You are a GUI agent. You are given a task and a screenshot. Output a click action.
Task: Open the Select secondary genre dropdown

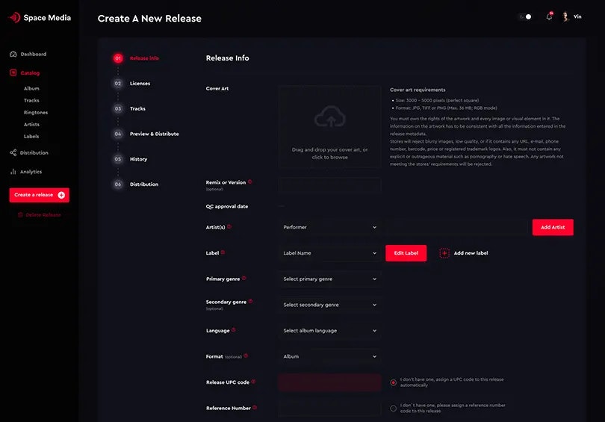pyautogui.click(x=329, y=305)
